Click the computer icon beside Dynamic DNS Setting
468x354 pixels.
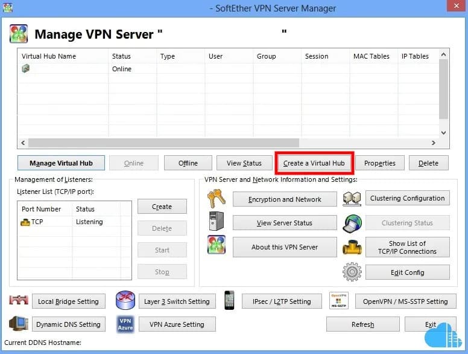point(19,323)
